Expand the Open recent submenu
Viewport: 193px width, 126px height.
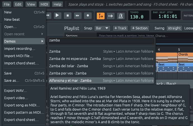(x=24, y=34)
